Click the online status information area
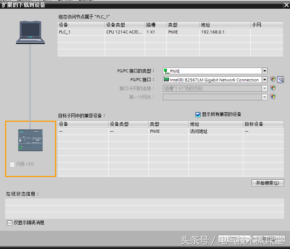 [x=144, y=209]
